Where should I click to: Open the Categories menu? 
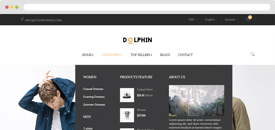pyautogui.click(x=112, y=55)
